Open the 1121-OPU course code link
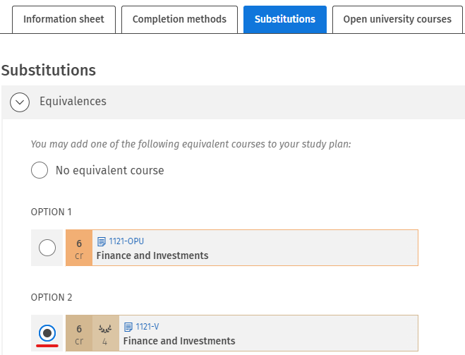465x355 pixels. pyautogui.click(x=126, y=241)
